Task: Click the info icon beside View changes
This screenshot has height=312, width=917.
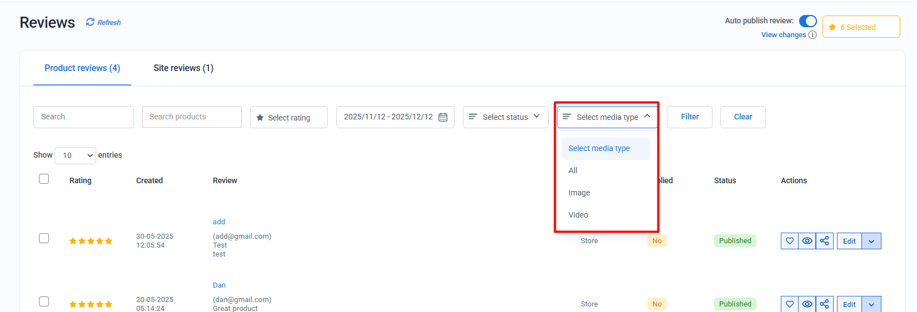Action: 813,35
